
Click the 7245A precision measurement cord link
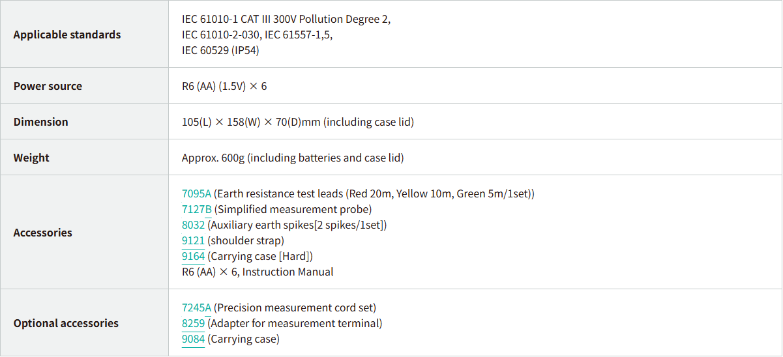(196, 307)
